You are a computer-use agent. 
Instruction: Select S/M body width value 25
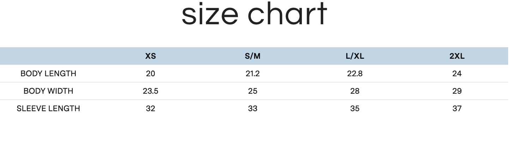pos(253,91)
